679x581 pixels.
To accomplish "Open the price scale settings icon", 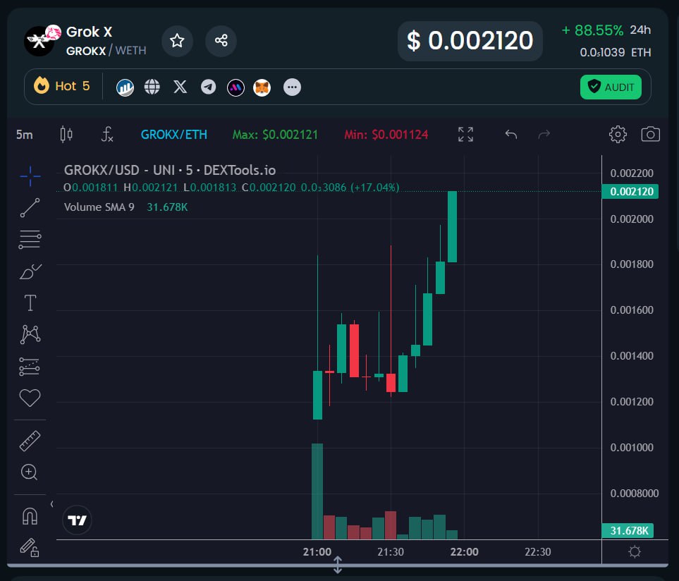I will tap(635, 552).
